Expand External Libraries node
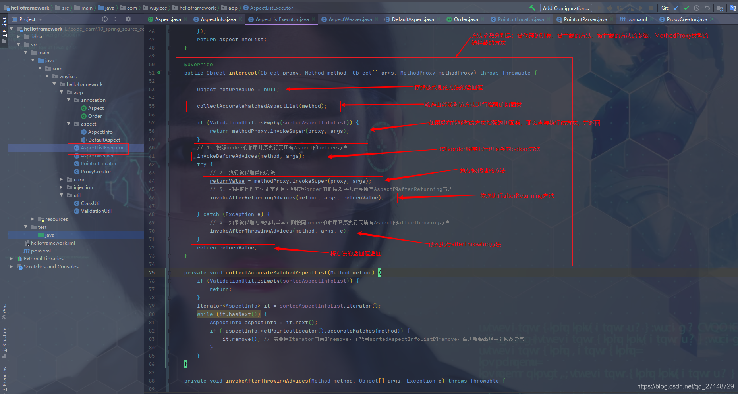The image size is (738, 394). [x=11, y=259]
